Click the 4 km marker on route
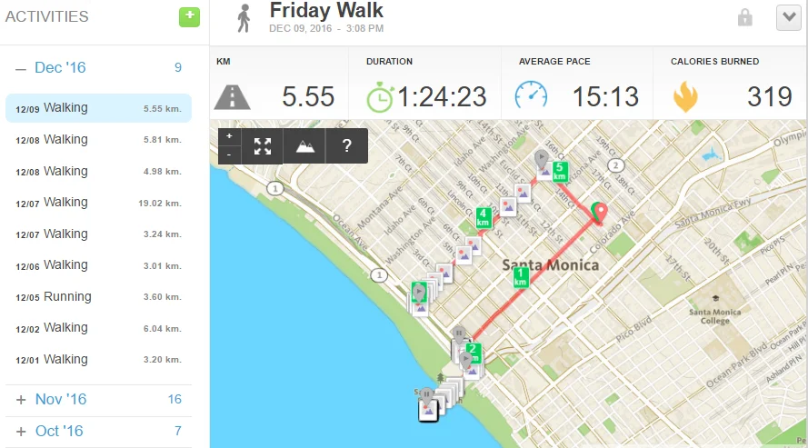Screen dimensions: 808x448 pyautogui.click(x=484, y=218)
